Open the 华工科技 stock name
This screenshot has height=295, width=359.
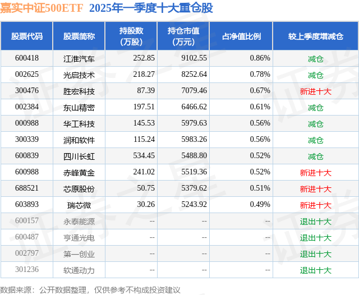point(79,124)
